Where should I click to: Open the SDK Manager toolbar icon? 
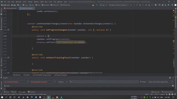pyautogui.click(x=168, y=5)
